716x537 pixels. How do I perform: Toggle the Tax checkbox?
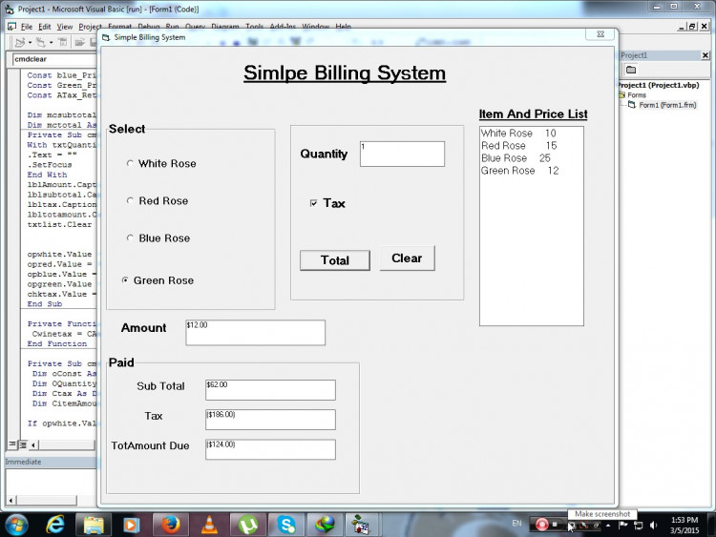coord(314,203)
